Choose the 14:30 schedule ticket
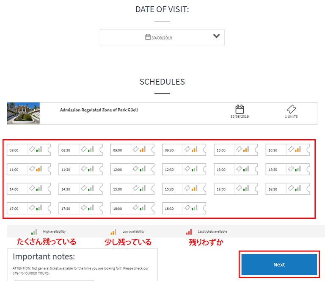 (x=81, y=189)
